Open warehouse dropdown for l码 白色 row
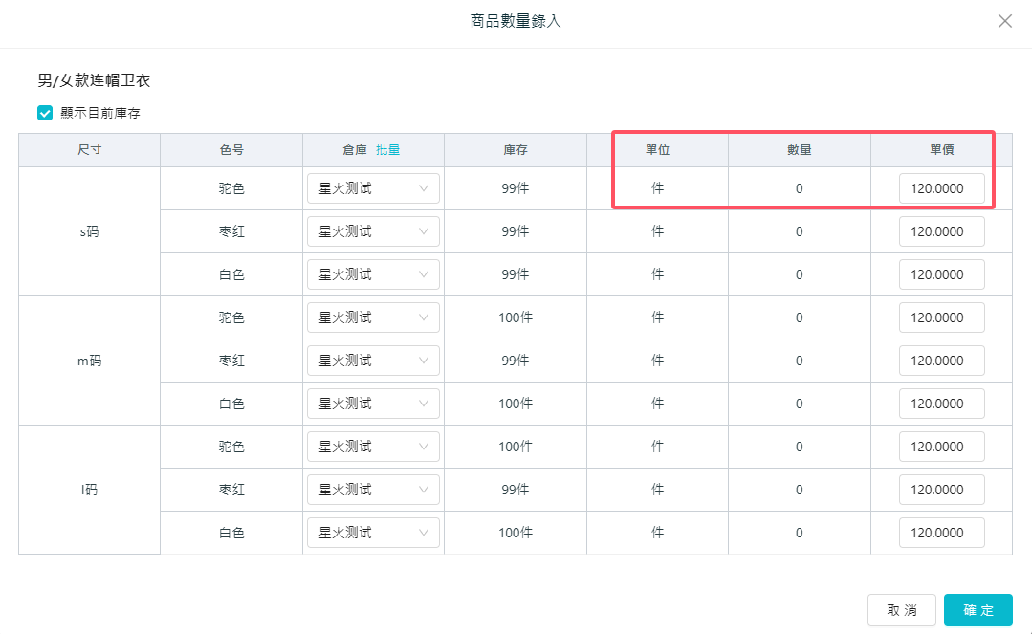The image size is (1032, 634). point(373,533)
